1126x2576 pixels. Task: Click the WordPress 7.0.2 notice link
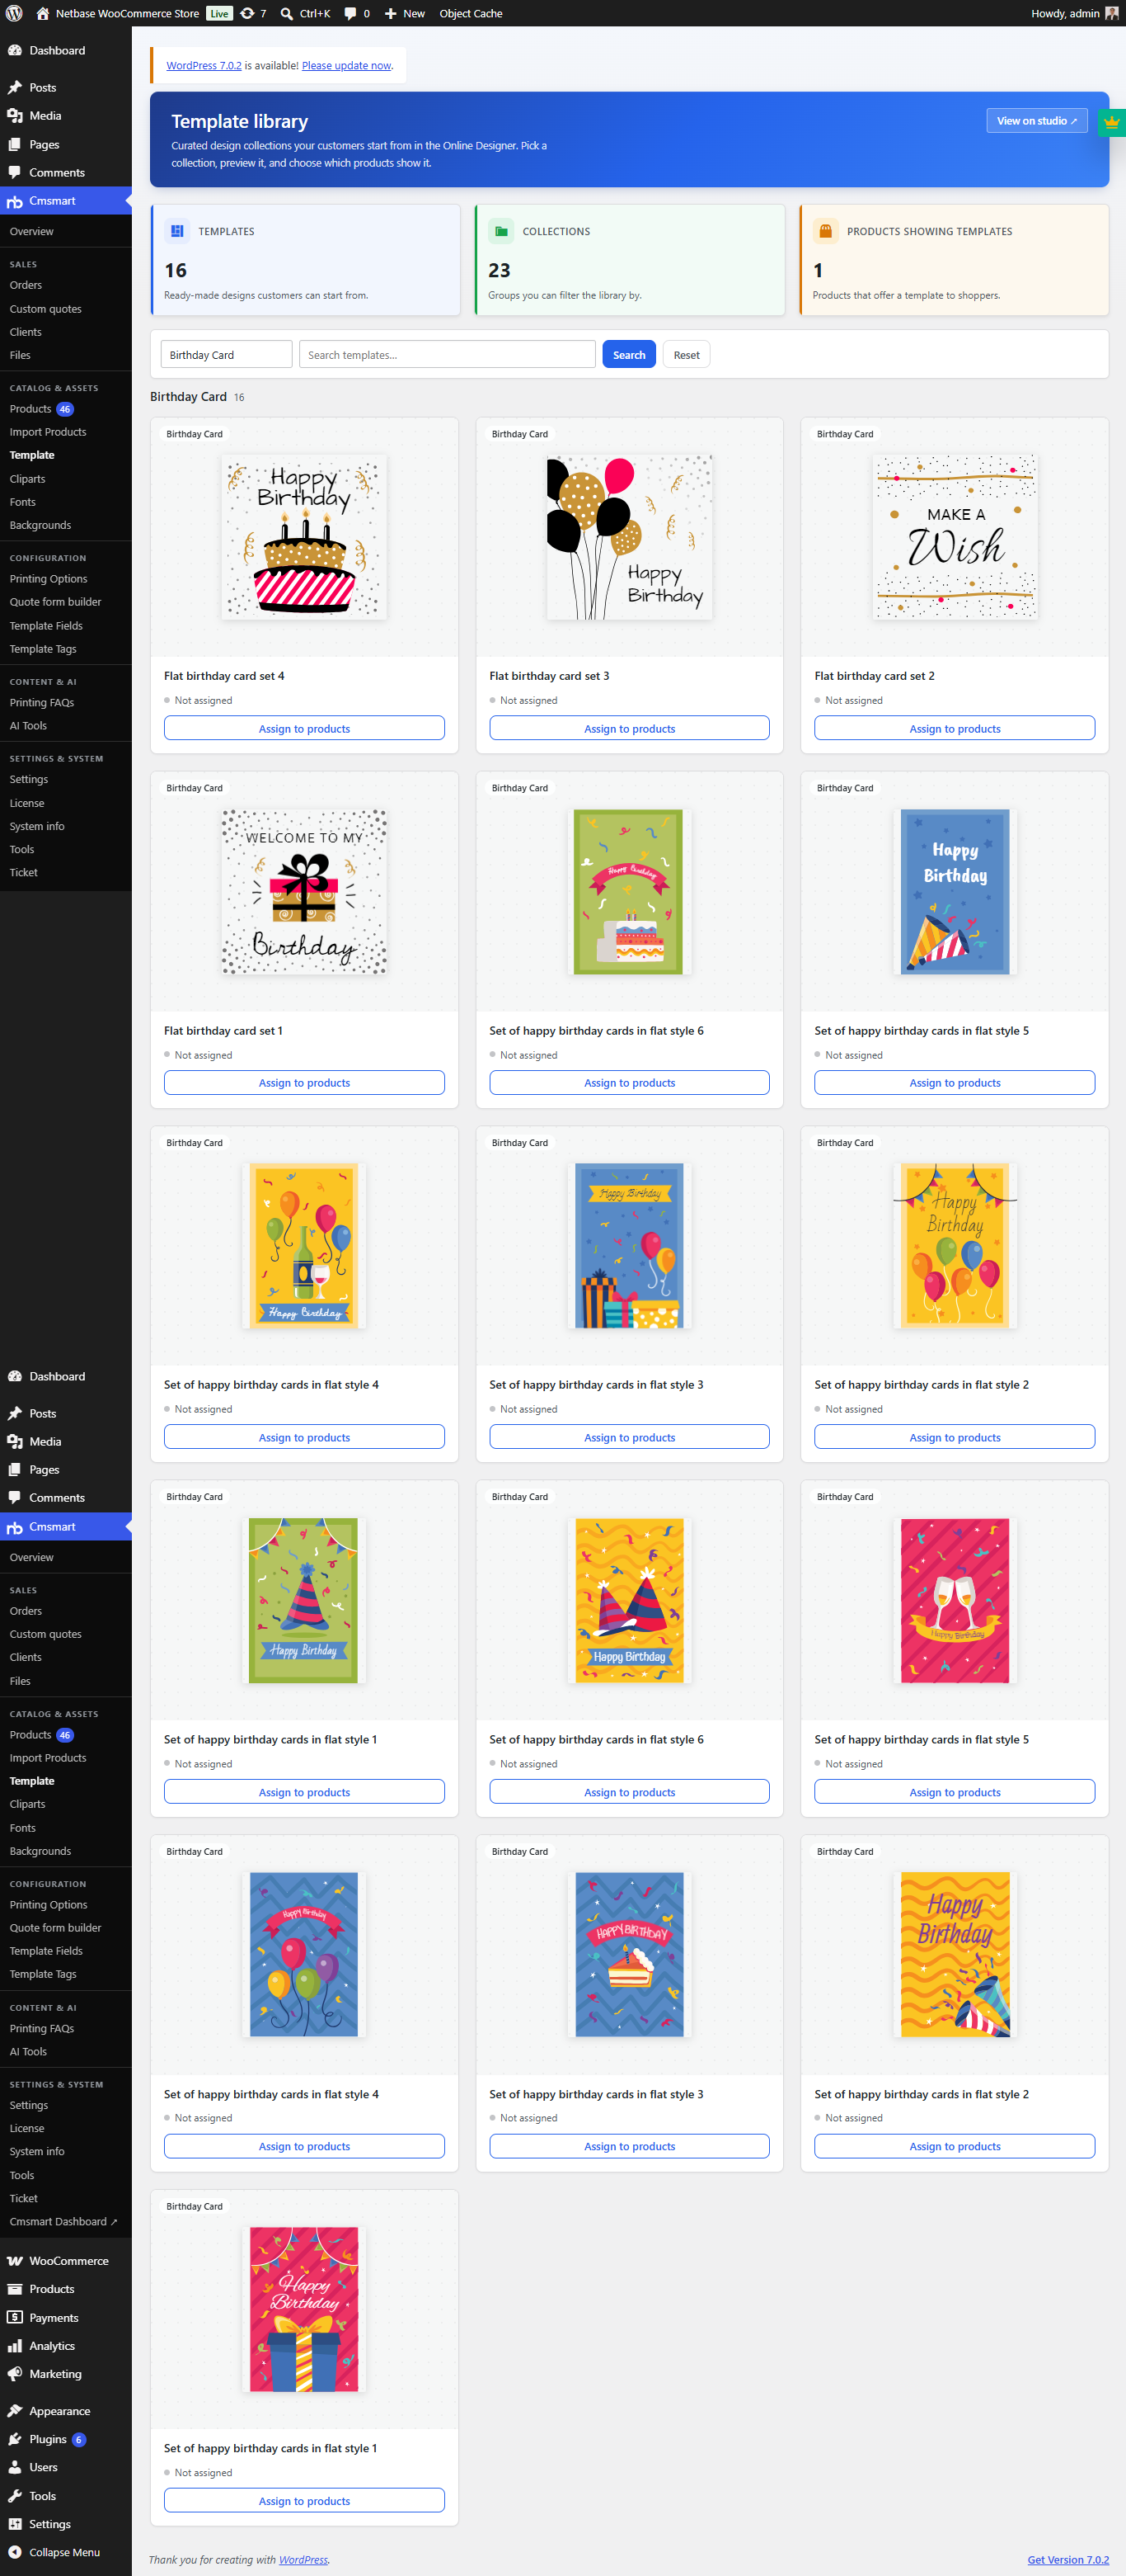(204, 65)
